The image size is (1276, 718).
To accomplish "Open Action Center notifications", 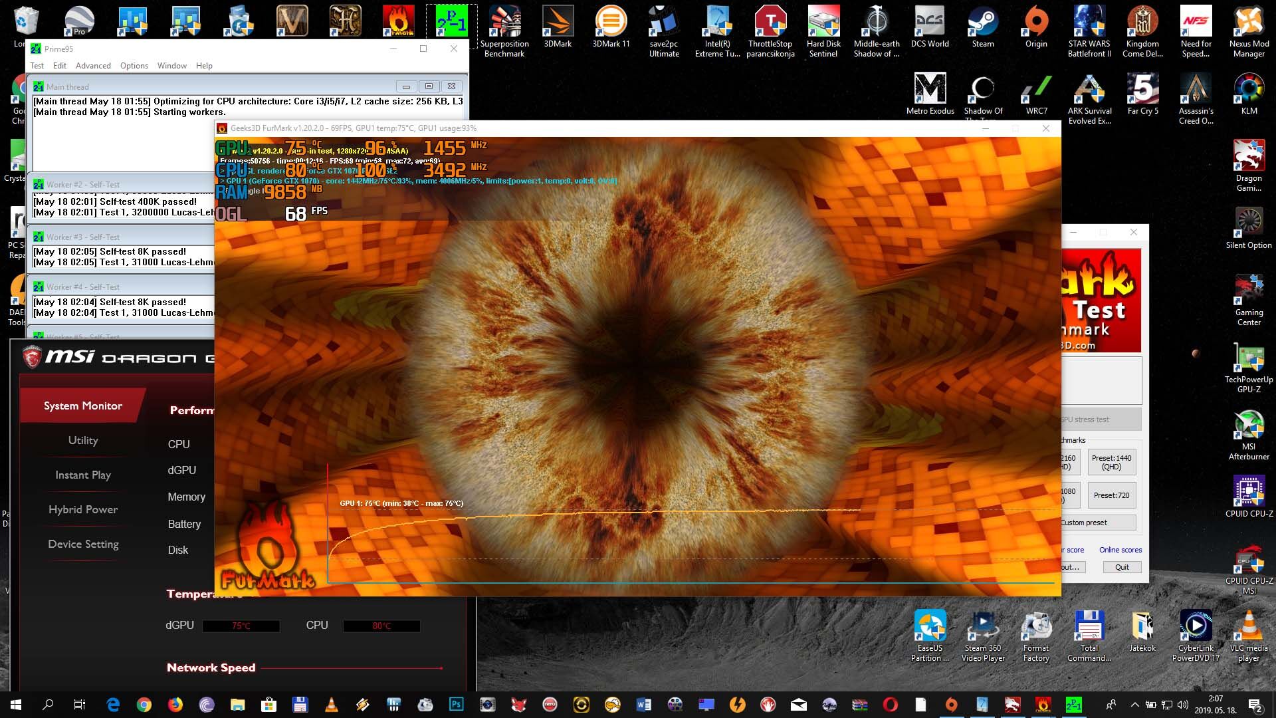I will click(x=1255, y=705).
